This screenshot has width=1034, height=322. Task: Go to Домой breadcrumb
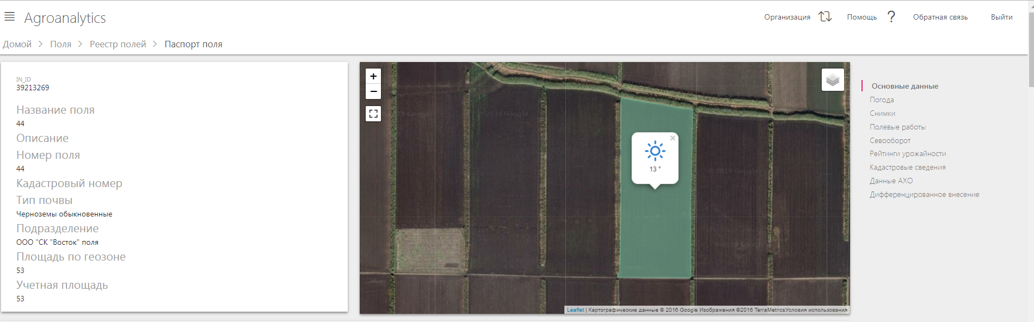click(17, 44)
